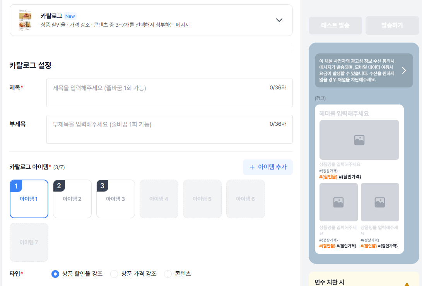
Task: Click the lower-right preview image placeholder
Action: 380,202
